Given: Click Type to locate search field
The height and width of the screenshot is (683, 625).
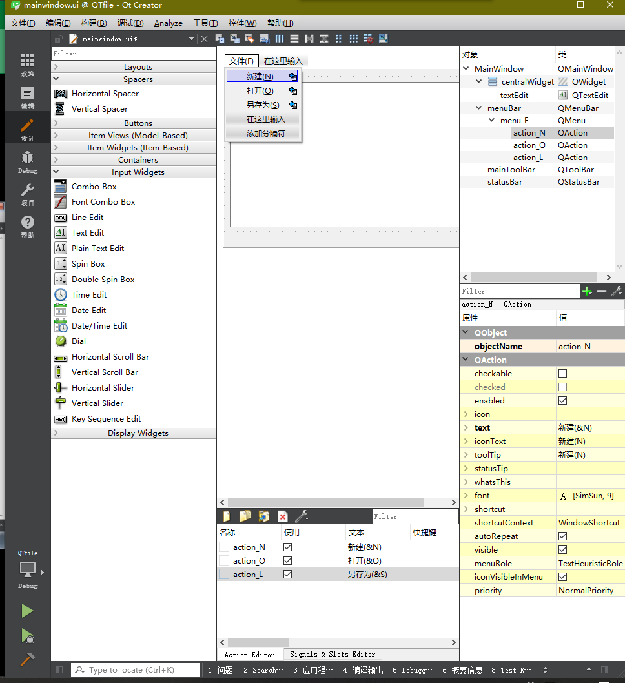Looking at the screenshot, I should click(136, 670).
